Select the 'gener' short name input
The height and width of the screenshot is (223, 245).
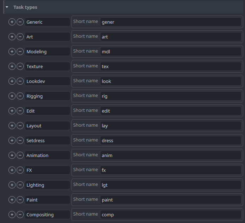(x=170, y=22)
